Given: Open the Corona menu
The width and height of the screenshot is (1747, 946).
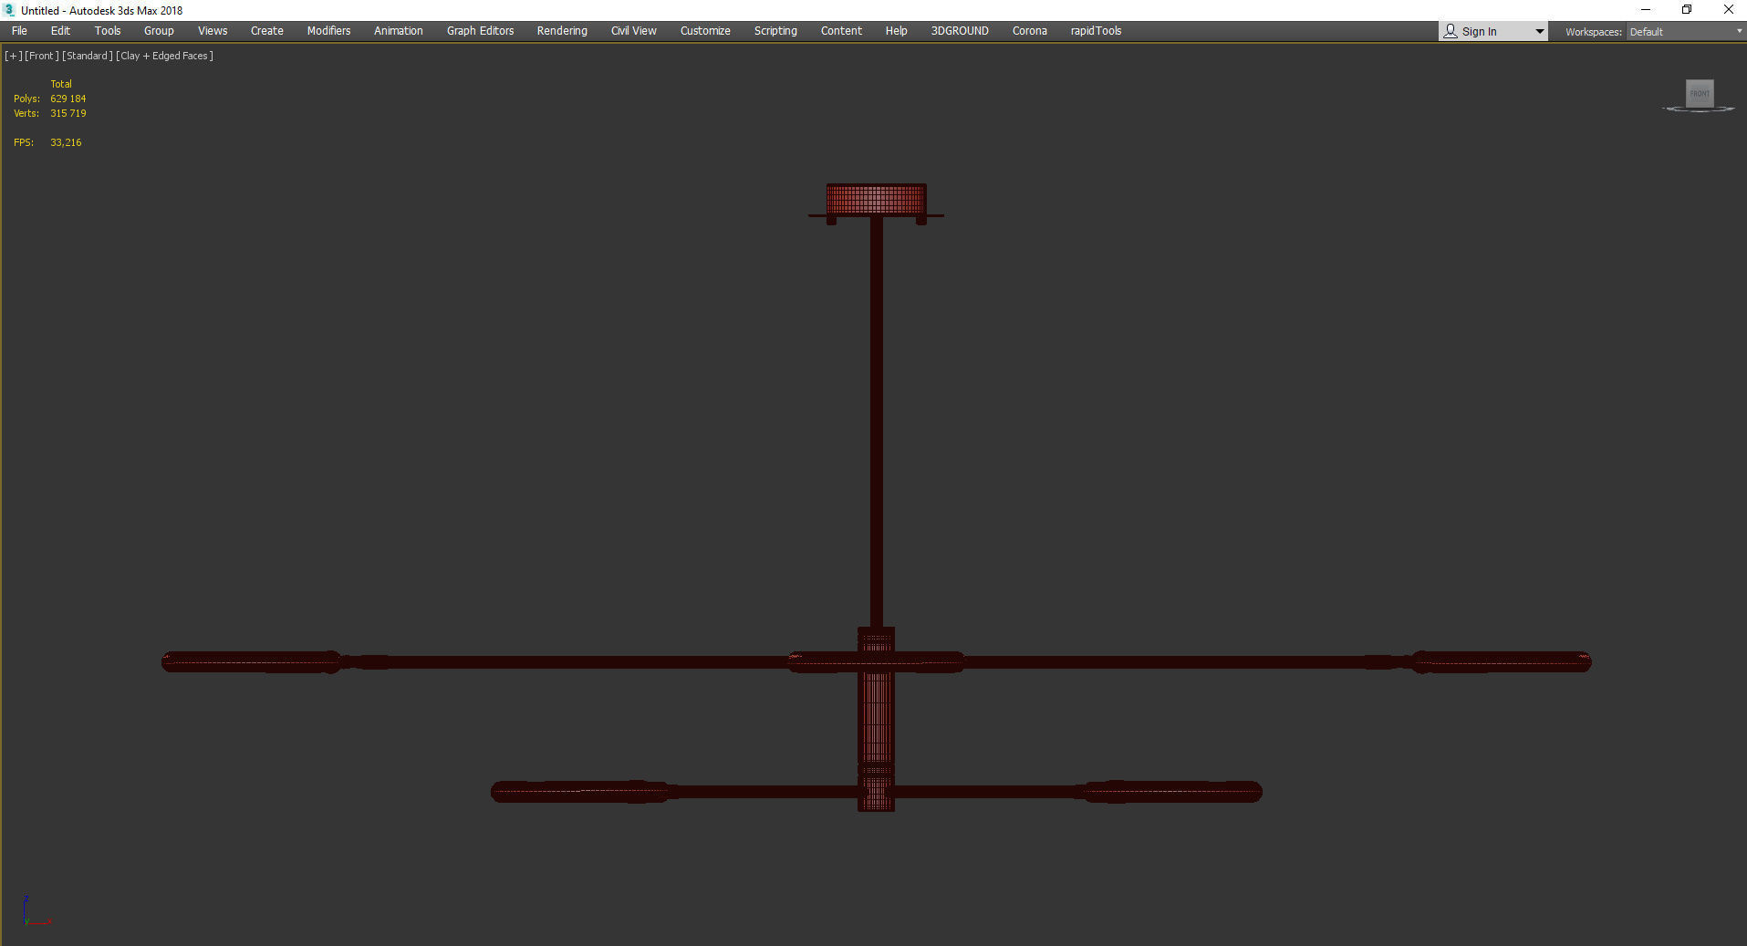Looking at the screenshot, I should pyautogui.click(x=1030, y=31).
